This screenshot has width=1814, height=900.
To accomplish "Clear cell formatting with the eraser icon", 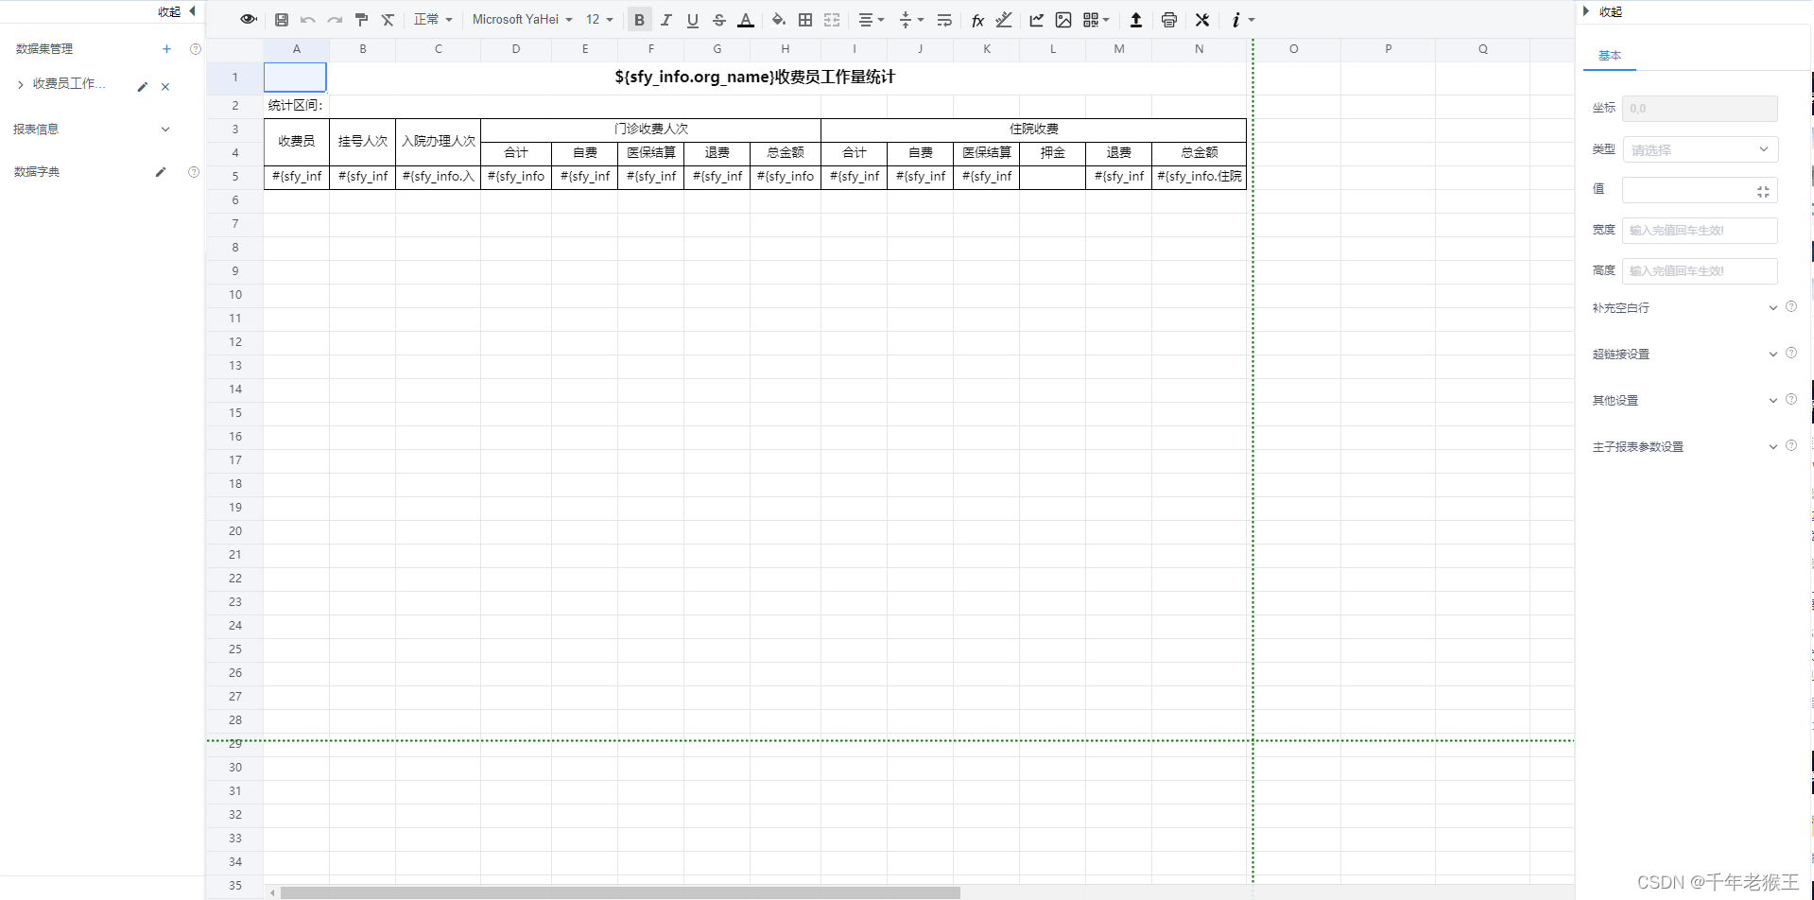I will 388,19.
